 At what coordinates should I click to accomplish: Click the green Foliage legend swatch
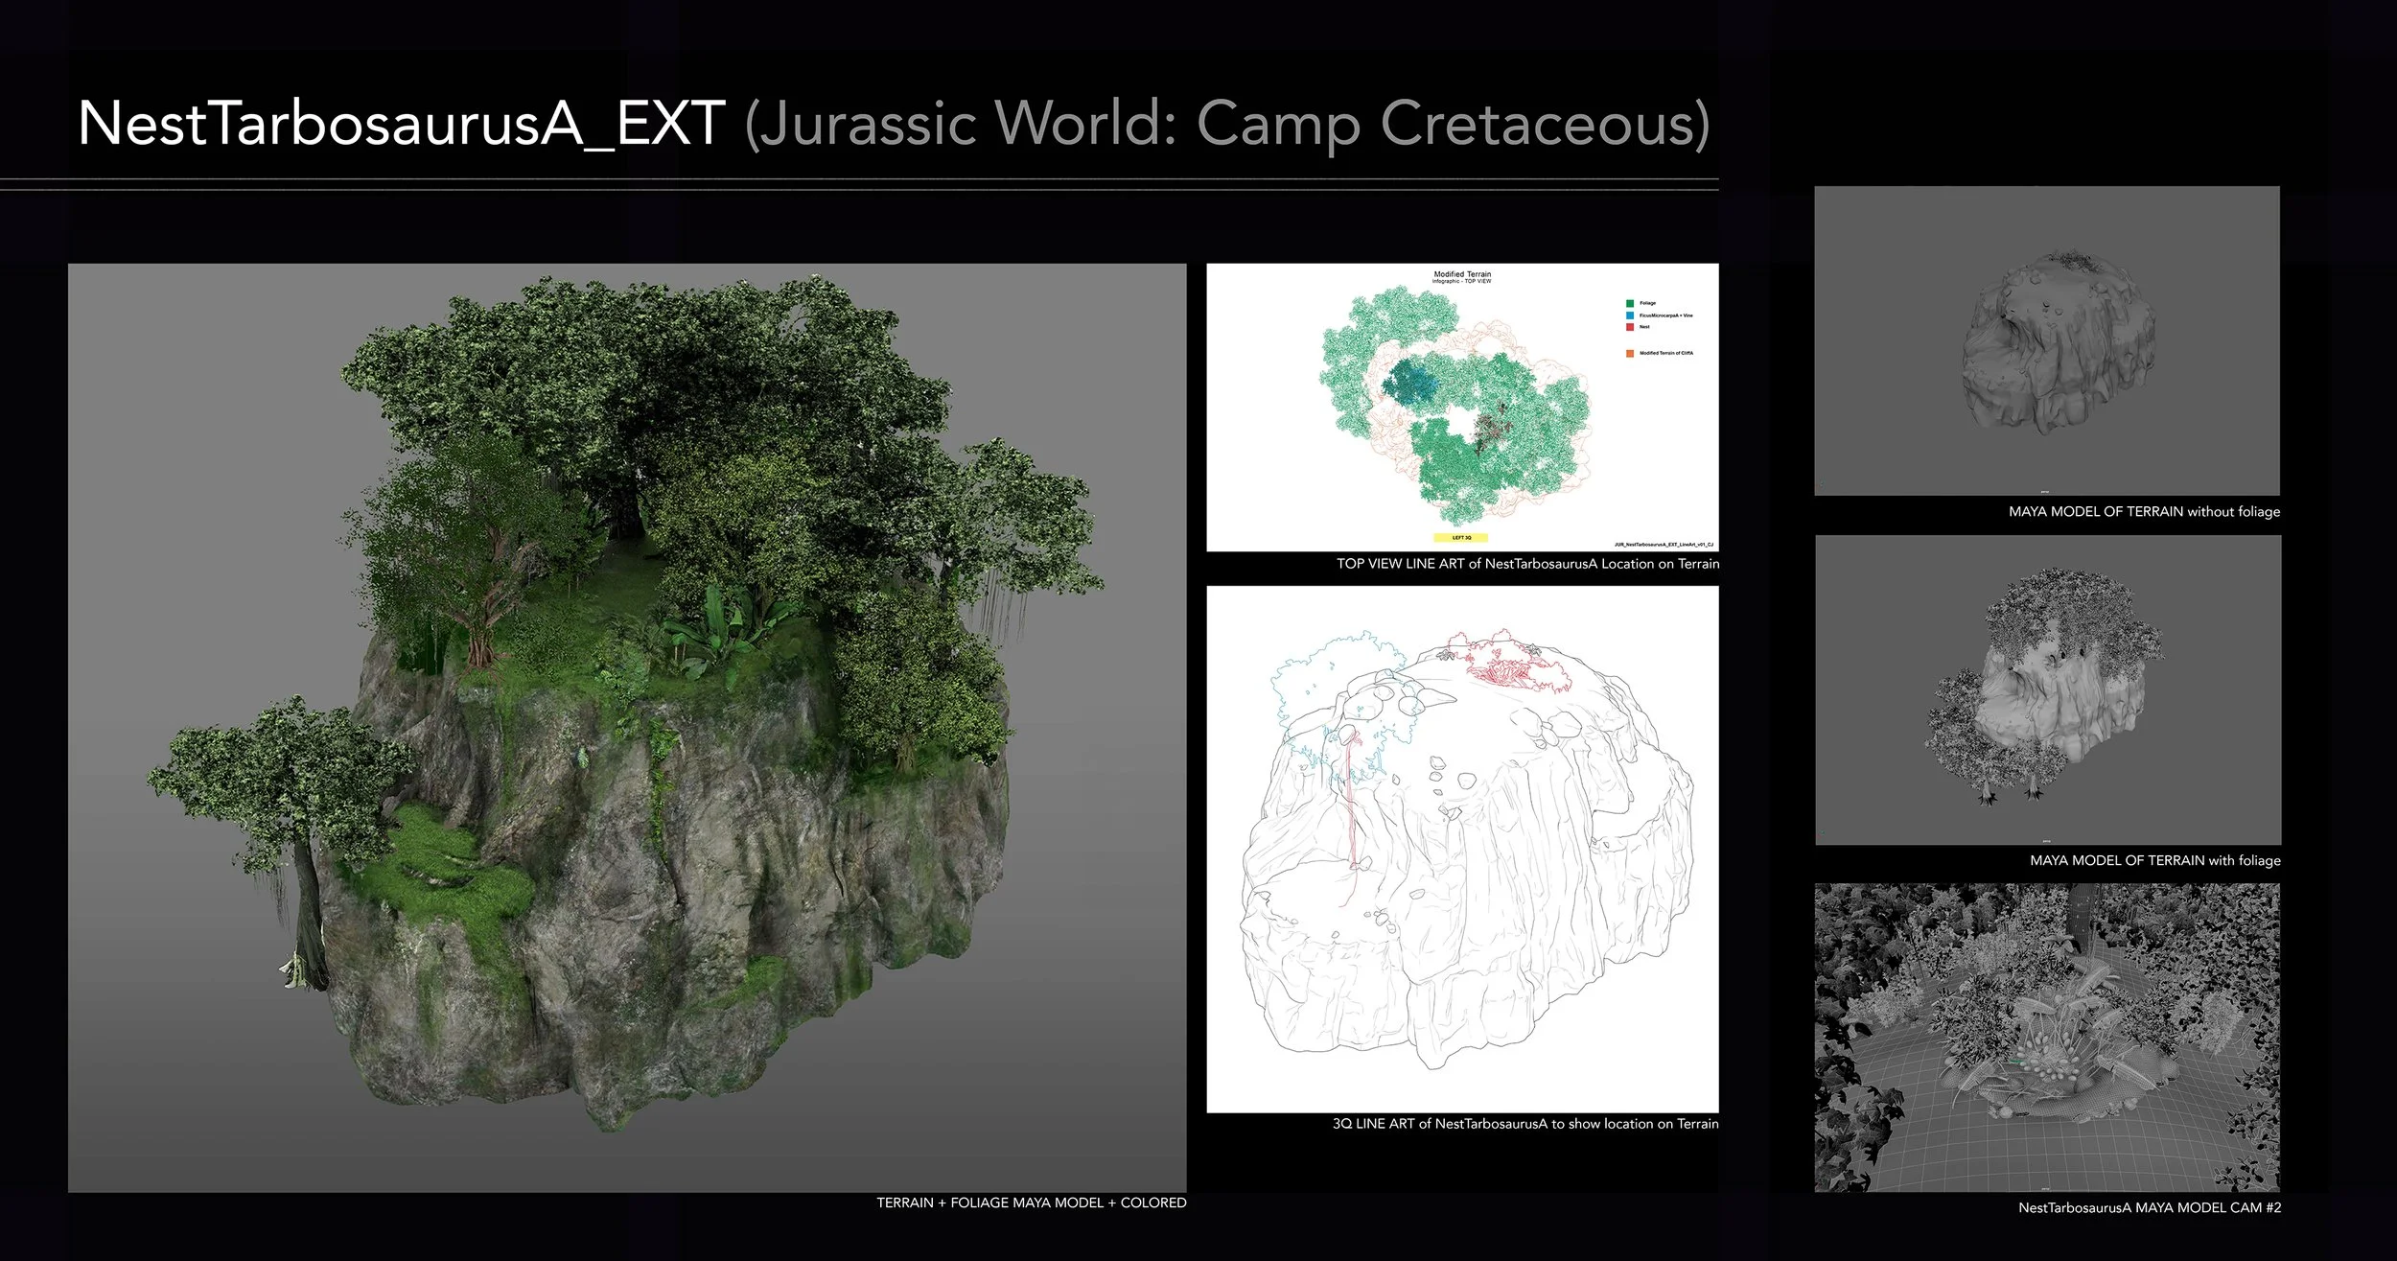pyautogui.click(x=1629, y=303)
